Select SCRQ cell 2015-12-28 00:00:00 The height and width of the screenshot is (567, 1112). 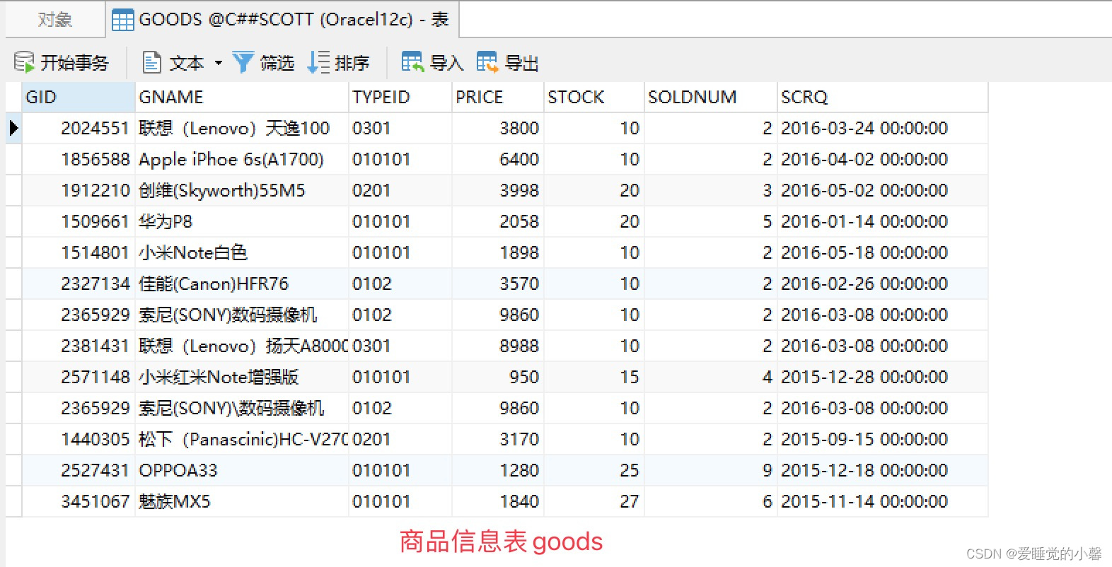[x=883, y=377]
